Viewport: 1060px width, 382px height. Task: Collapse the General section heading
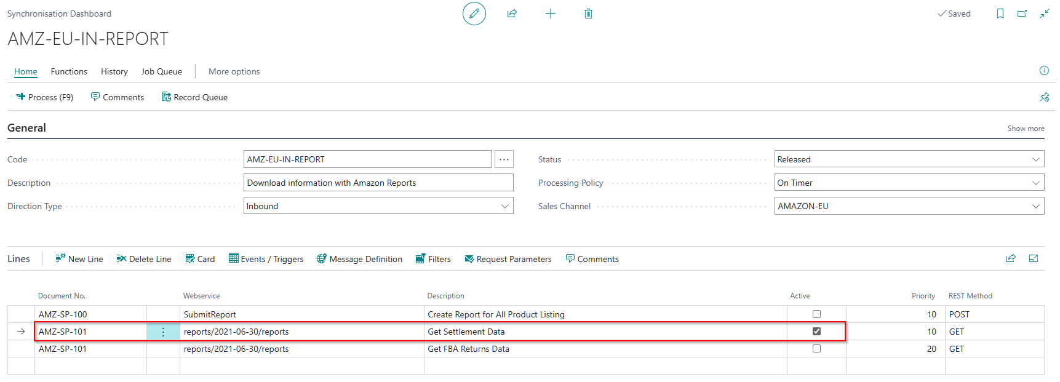click(x=26, y=128)
